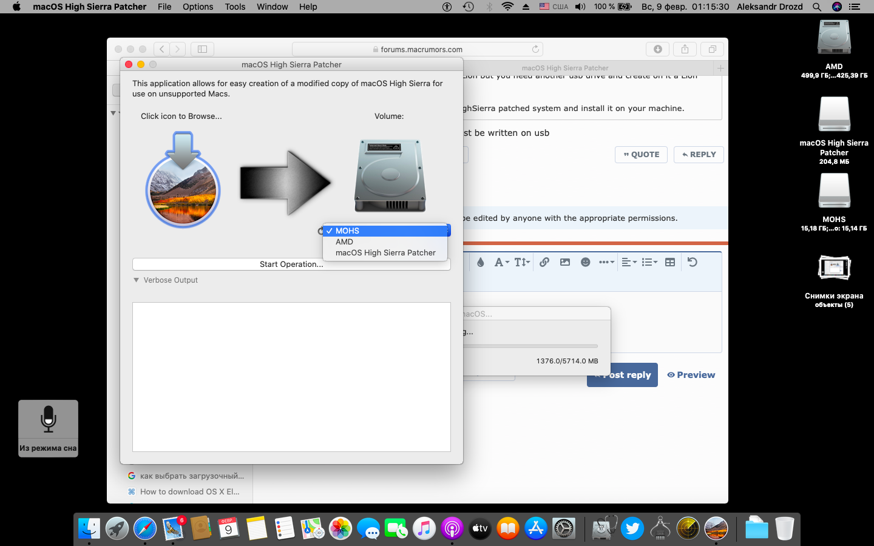Image resolution: width=874 pixels, height=546 pixels.
Task: Open the more options ellipsis dropdown
Action: (606, 262)
